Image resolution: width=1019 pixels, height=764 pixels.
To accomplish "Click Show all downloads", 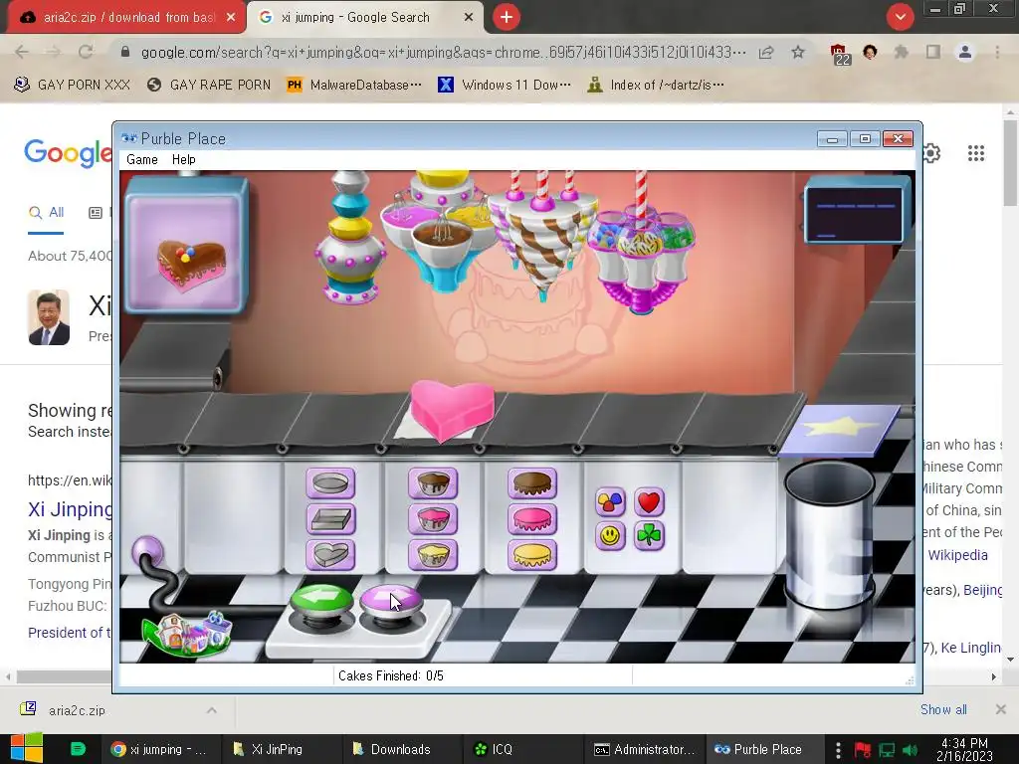I will [943, 709].
